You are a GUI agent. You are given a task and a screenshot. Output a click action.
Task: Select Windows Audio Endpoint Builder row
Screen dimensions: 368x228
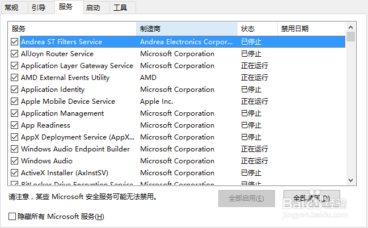[x=183, y=149]
